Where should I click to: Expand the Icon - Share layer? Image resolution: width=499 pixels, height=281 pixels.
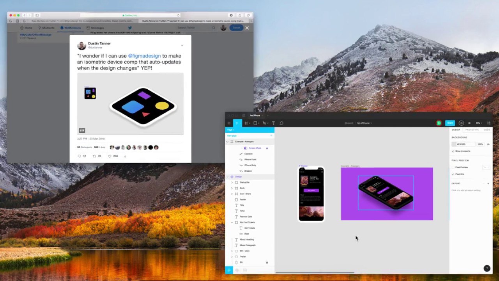[232, 194]
